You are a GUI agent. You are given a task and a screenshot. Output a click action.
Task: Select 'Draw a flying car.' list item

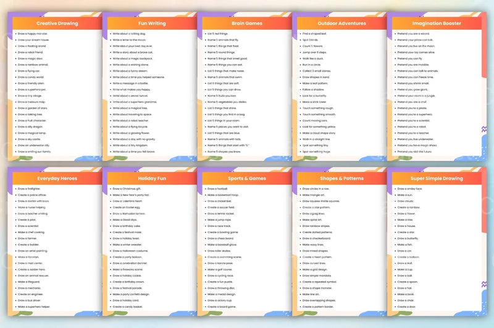click(28, 71)
